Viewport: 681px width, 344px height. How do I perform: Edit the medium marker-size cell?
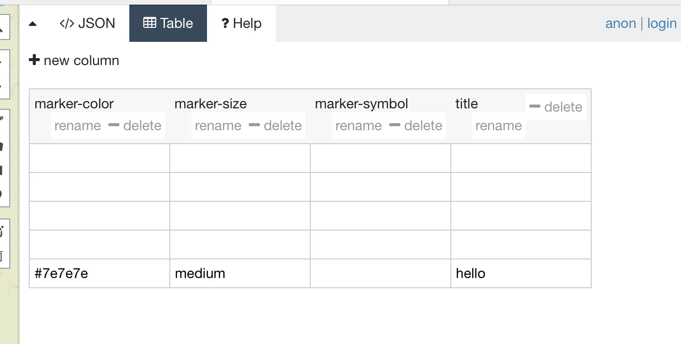[240, 273]
